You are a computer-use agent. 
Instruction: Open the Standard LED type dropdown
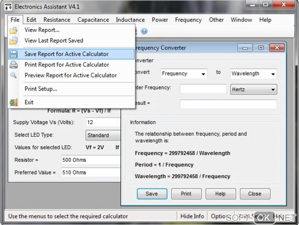(103, 135)
